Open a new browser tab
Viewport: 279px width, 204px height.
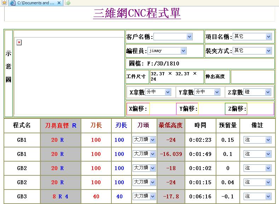68,3
